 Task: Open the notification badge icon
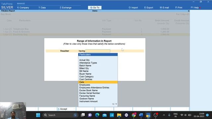207,115
